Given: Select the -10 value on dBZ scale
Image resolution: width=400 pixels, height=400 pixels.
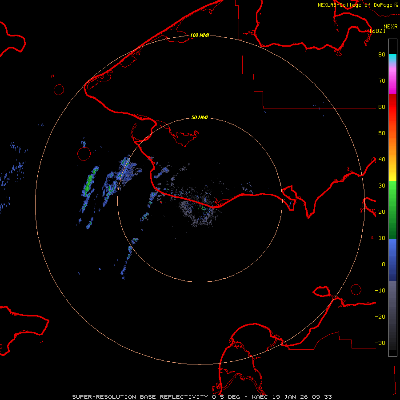Looking at the screenshot, I should point(380,291).
